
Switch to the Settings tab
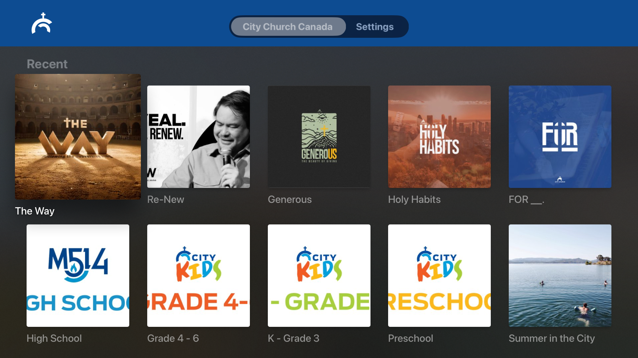coord(375,27)
